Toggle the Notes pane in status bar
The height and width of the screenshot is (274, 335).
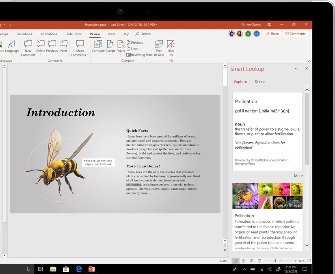(x=224, y=261)
